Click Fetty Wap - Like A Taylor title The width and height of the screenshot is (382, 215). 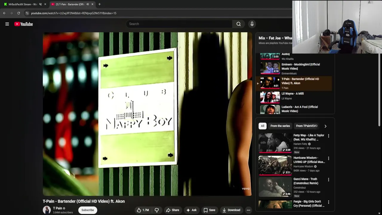coord(309,137)
